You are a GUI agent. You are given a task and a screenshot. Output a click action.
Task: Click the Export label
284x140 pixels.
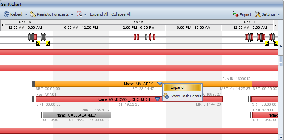245,15
